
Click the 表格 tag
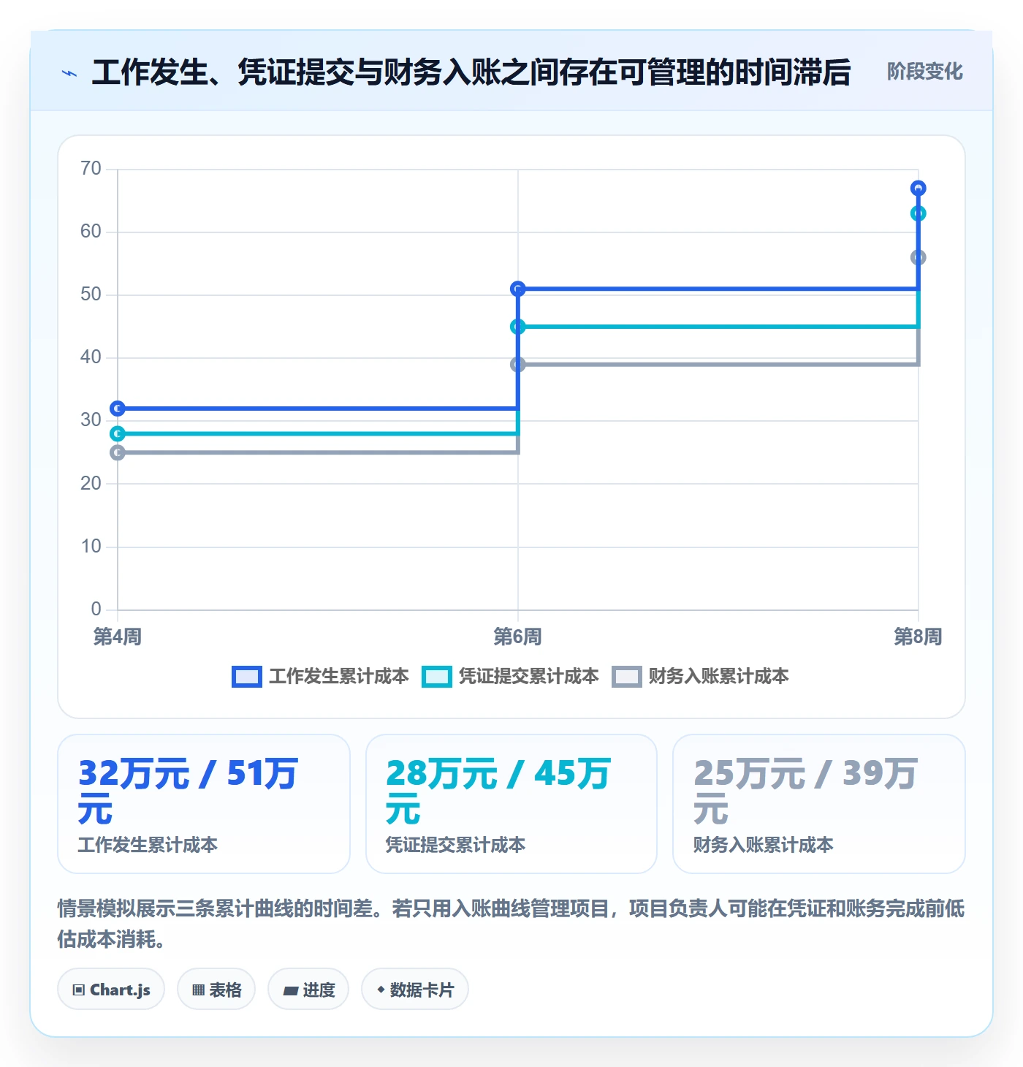216,990
